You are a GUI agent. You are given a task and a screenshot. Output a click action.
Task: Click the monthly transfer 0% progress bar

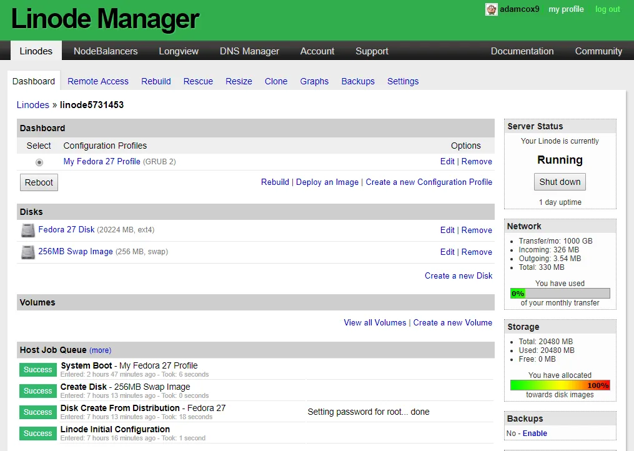click(x=560, y=293)
